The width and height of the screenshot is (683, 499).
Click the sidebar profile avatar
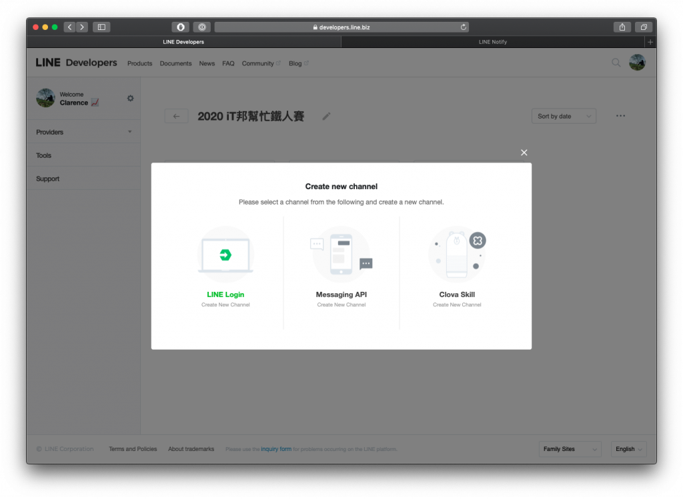pos(45,98)
